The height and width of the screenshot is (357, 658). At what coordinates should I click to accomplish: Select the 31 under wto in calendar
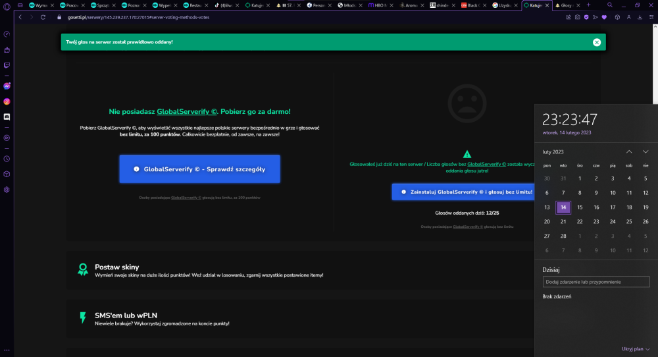pos(563,178)
